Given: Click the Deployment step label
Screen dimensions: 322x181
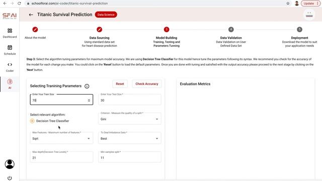Looking at the screenshot, I should (x=300, y=38).
